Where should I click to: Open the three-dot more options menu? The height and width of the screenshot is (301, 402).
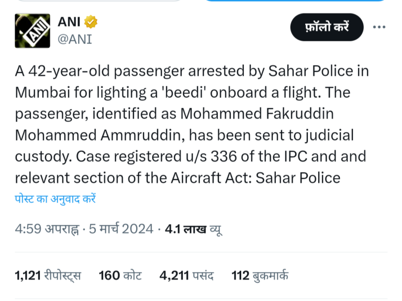point(378,27)
